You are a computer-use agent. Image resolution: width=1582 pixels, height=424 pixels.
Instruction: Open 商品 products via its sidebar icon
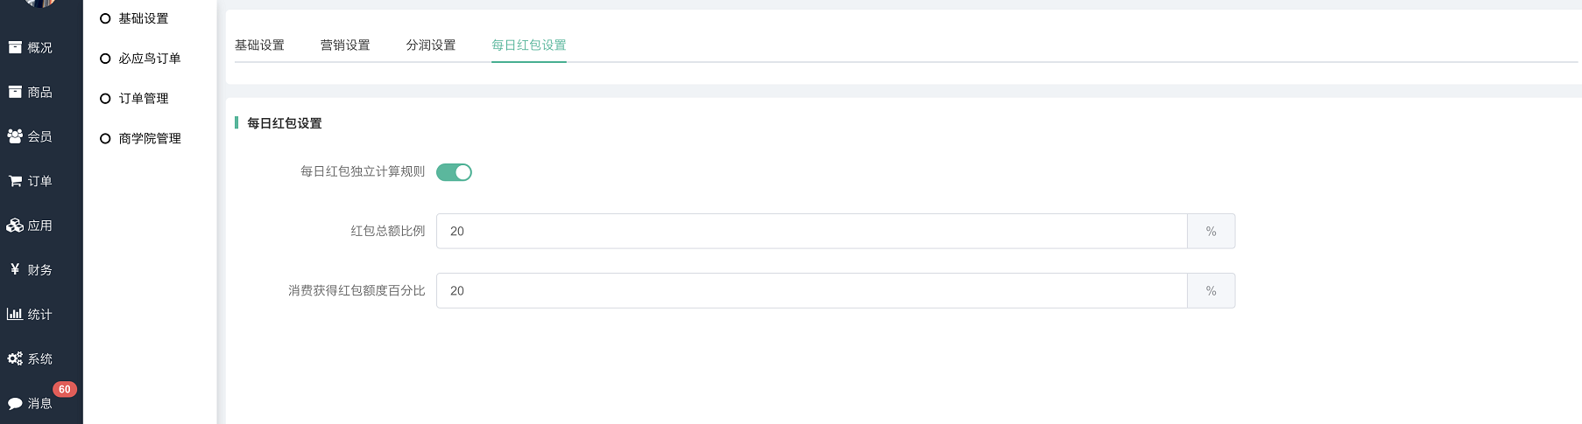pos(15,92)
